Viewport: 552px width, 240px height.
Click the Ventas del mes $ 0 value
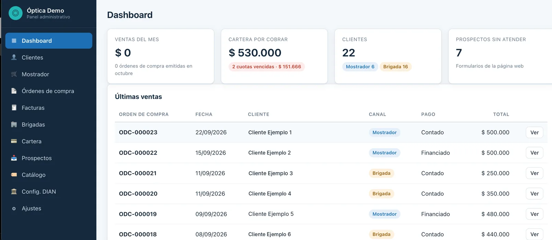coord(123,53)
